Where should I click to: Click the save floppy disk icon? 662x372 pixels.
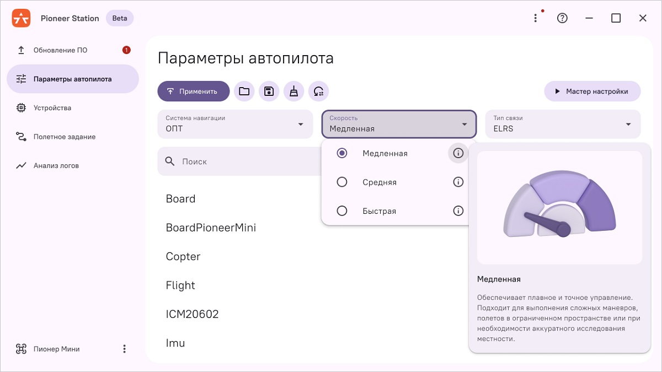(269, 91)
